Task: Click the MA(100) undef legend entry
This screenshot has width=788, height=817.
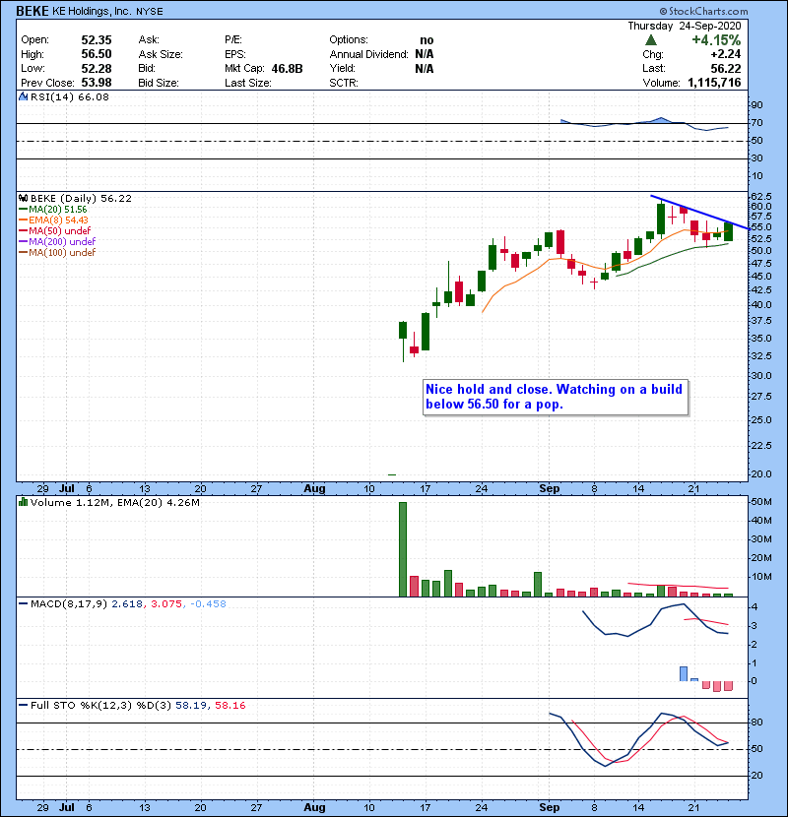Action: coord(62,253)
